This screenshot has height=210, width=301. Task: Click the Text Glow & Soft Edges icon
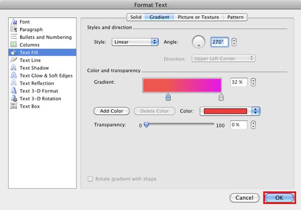click(14, 75)
